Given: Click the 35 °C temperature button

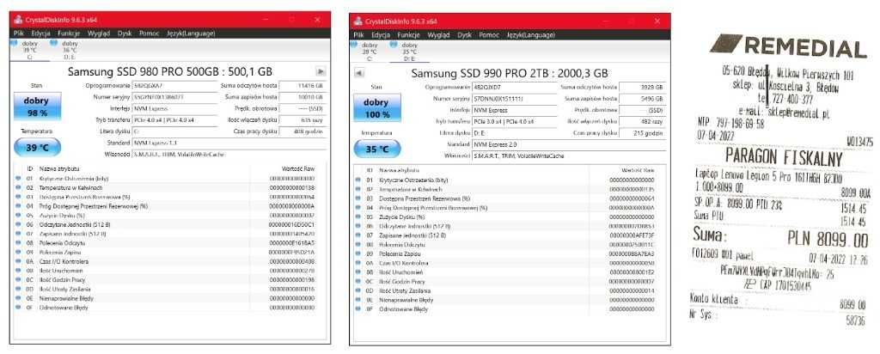Looking at the screenshot, I should pos(376,150).
